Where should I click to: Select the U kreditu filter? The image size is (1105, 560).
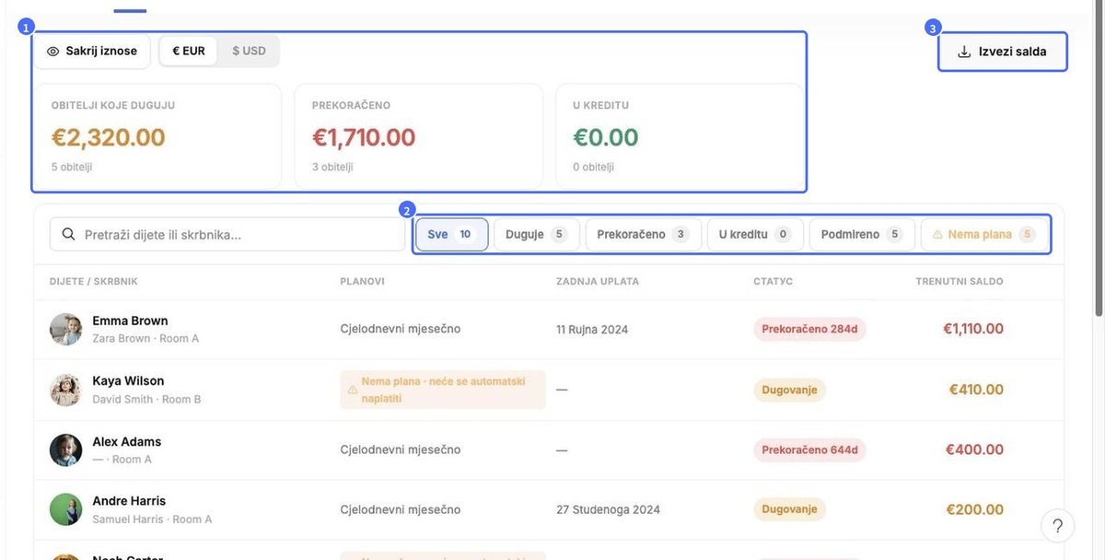755,235
